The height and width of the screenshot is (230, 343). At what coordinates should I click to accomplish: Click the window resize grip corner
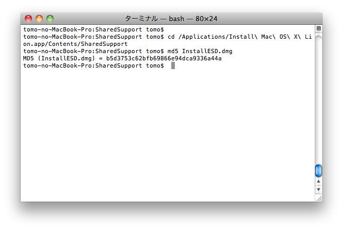click(x=319, y=199)
